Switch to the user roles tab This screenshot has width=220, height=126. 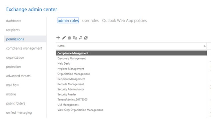click(x=90, y=21)
